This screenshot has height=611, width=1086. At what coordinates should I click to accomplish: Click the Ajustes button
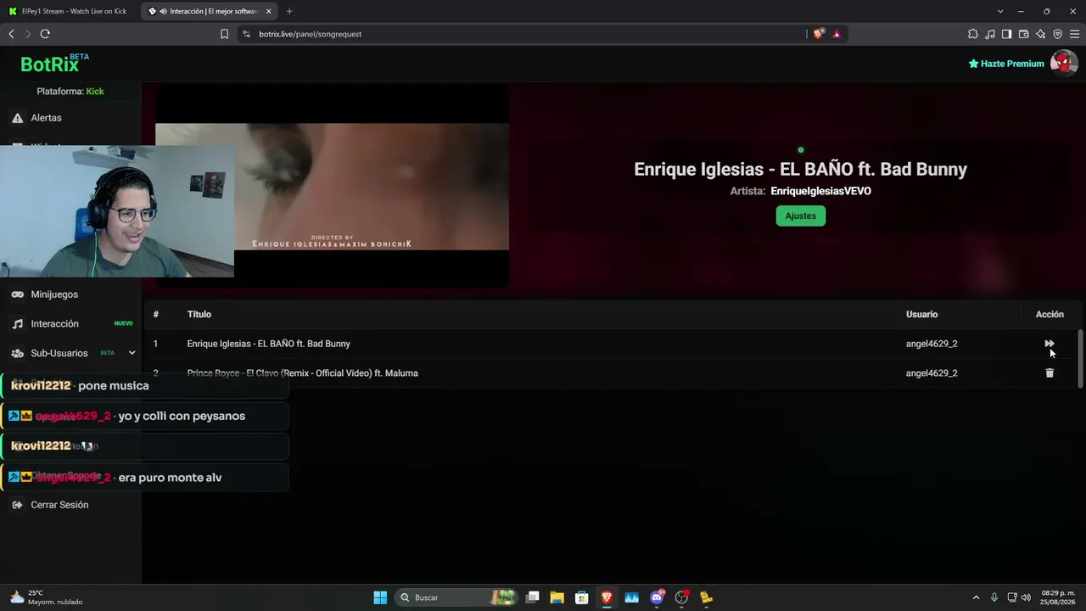pyautogui.click(x=800, y=216)
